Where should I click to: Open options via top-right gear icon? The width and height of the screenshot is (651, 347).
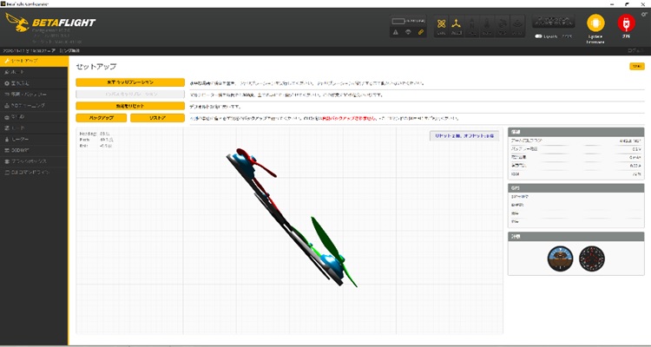point(644,14)
